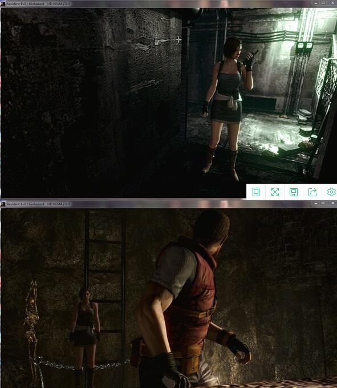This screenshot has height=388, width=337.
Task: Click the floppy-disk save icon
Action: pos(294,192)
